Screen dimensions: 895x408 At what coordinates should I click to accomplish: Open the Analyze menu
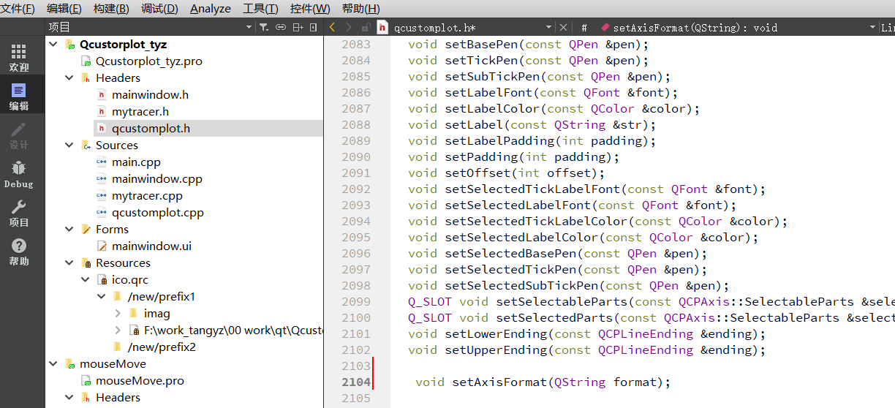(x=211, y=9)
